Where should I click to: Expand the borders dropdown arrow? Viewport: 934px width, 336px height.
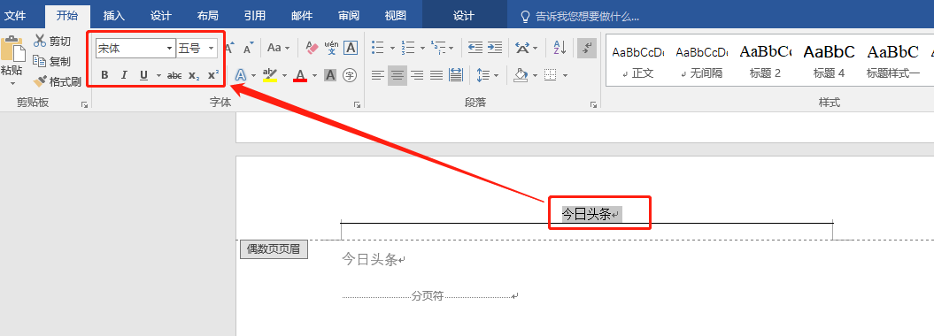565,75
